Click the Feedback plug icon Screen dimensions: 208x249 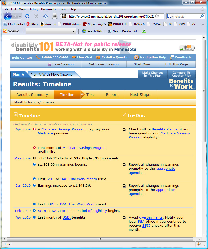pyautogui.click(x=172, y=57)
